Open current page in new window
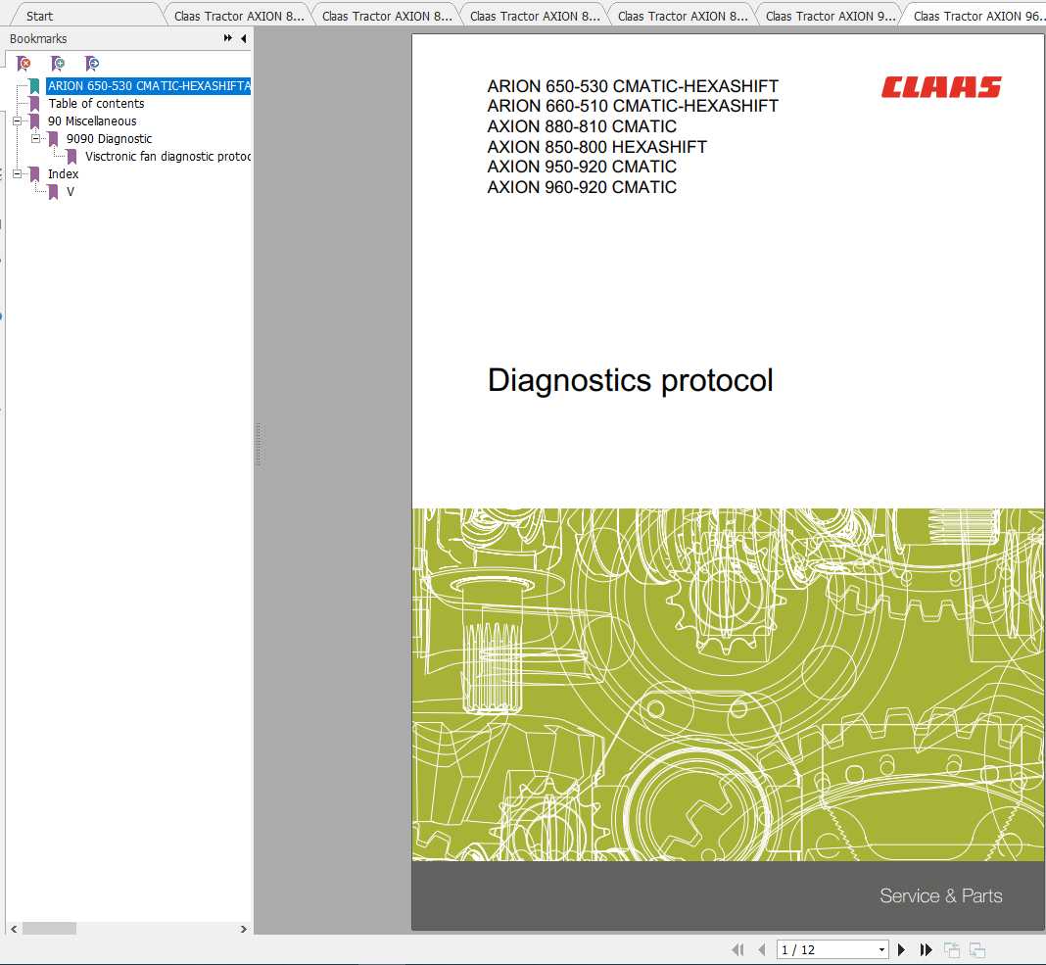 point(950,948)
